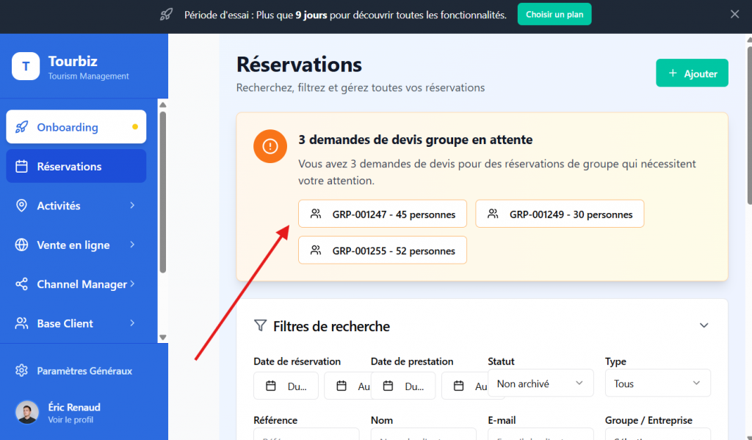Click Éric Renaud's profile avatar
The height and width of the screenshot is (440, 752).
point(27,413)
